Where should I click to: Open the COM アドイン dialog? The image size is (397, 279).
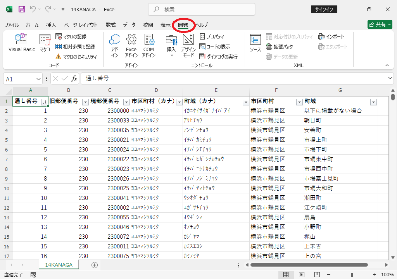pos(148,46)
